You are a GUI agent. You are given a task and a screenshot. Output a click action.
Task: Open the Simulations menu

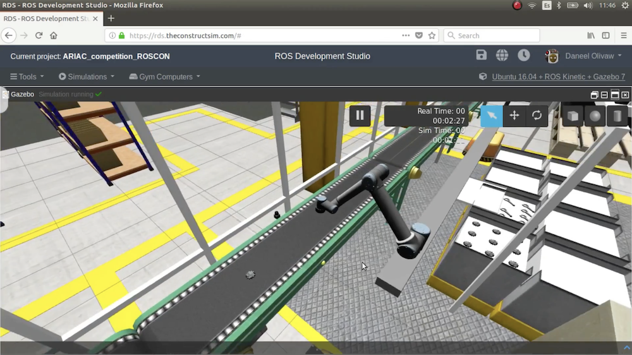(x=87, y=76)
